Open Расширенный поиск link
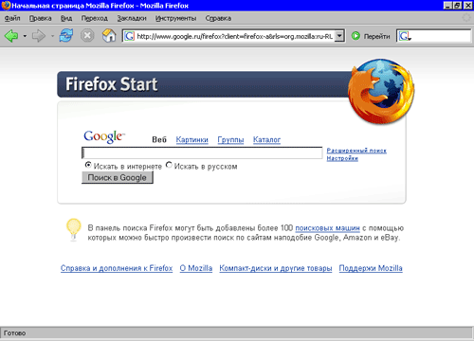Image resolution: width=474 pixels, height=341 pixels. coord(356,151)
